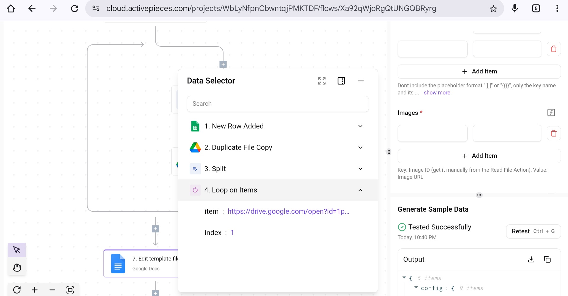This screenshot has height=296, width=568.
Task: Zoom in using the plus icon
Action: 34,290
